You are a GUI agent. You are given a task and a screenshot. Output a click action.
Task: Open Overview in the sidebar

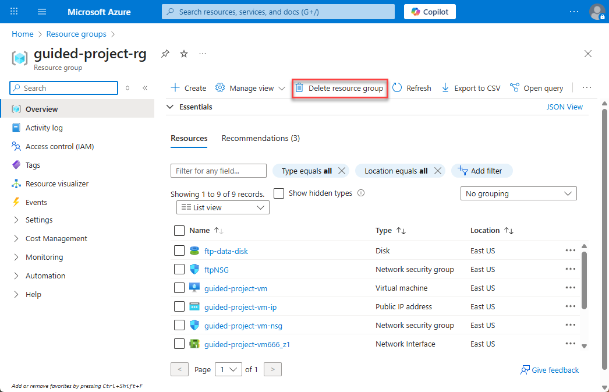coord(77,109)
